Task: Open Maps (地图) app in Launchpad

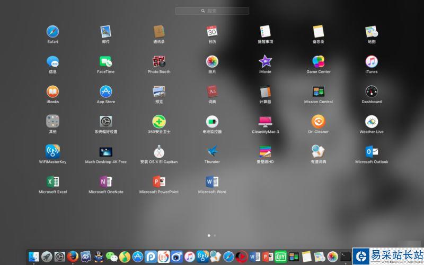Action: click(x=372, y=32)
